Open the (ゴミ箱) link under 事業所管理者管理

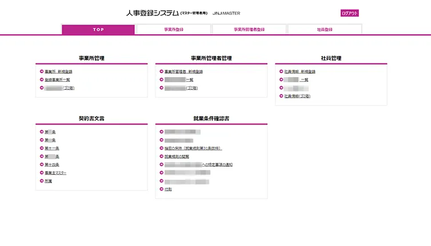[181, 88]
